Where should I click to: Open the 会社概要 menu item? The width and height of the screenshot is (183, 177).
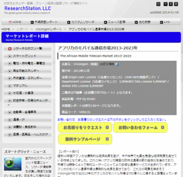point(143,22)
